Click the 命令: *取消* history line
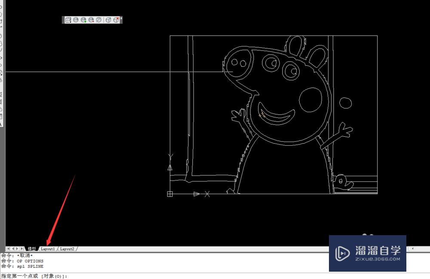The image size is (430, 279). 17,255
